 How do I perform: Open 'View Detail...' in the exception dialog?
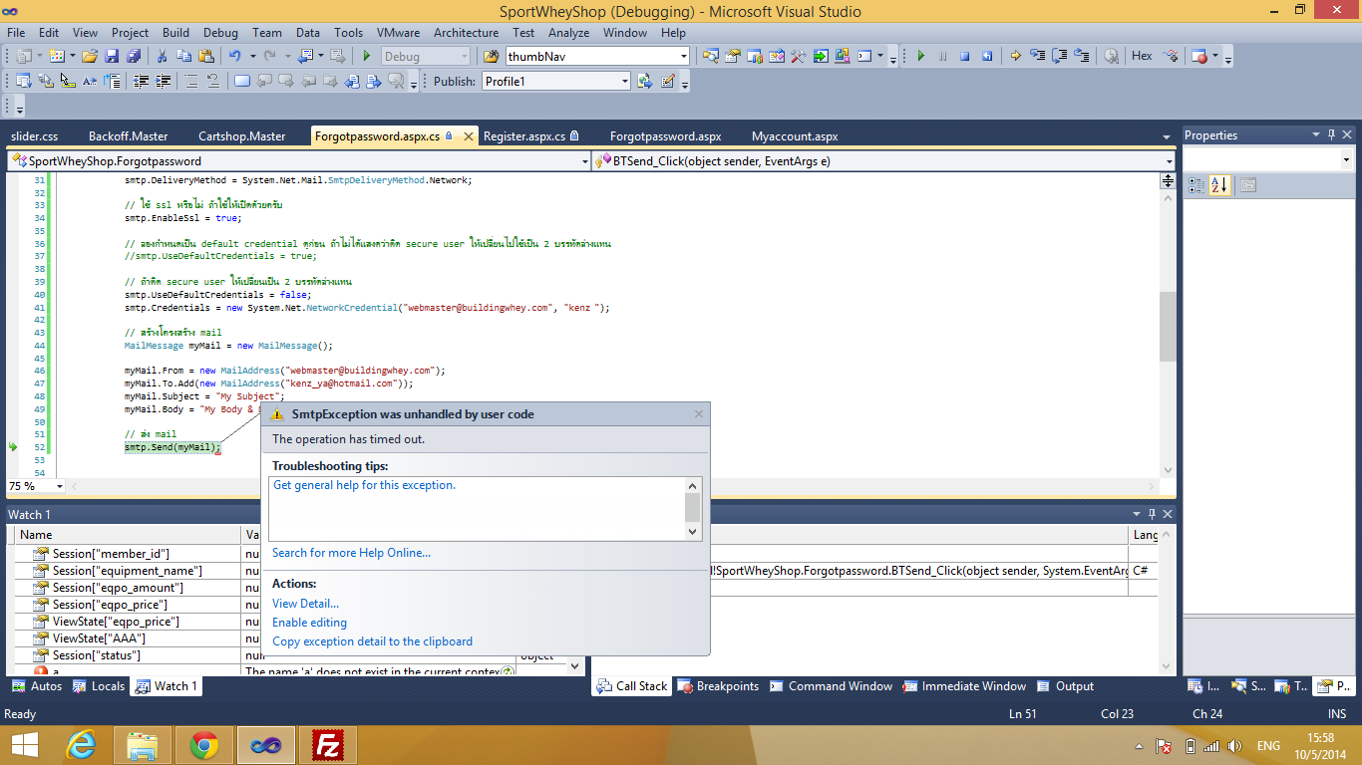(x=305, y=604)
